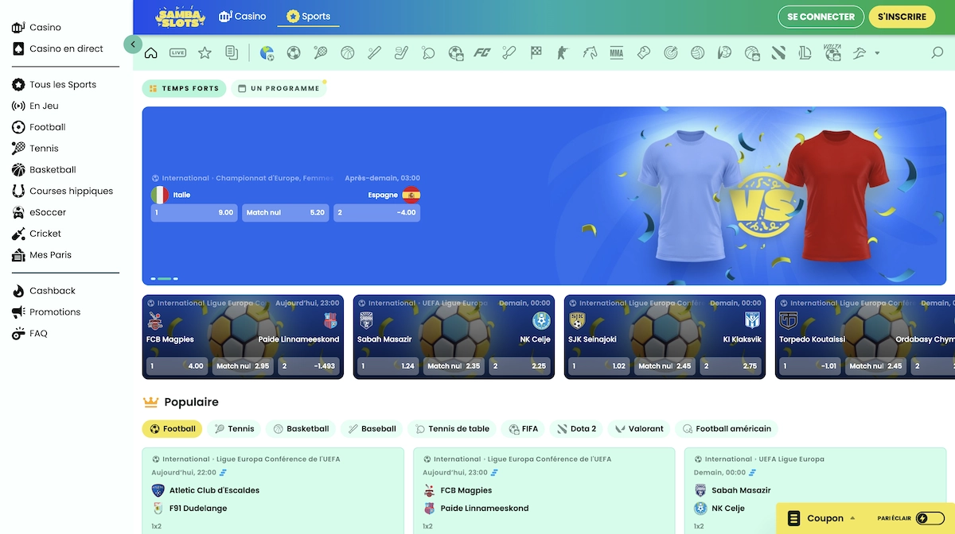Screen dimensions: 955x534
Task: Select the Football icon in the top sports toolbar
Action: tap(294, 52)
